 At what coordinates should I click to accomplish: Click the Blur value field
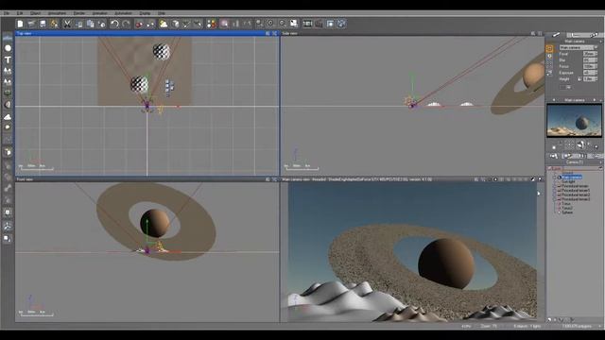tap(590, 60)
